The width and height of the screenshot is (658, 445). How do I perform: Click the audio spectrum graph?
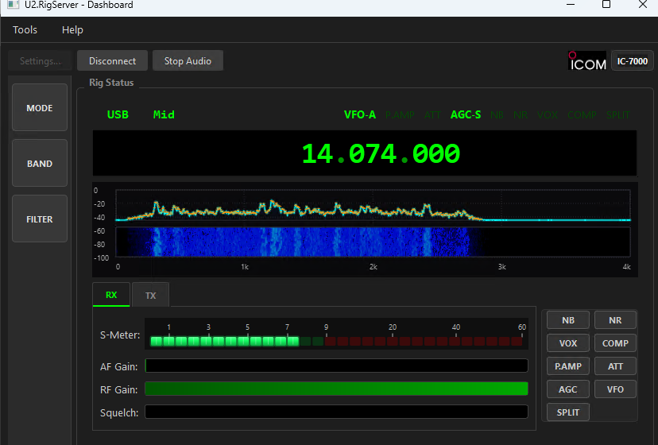373,206
